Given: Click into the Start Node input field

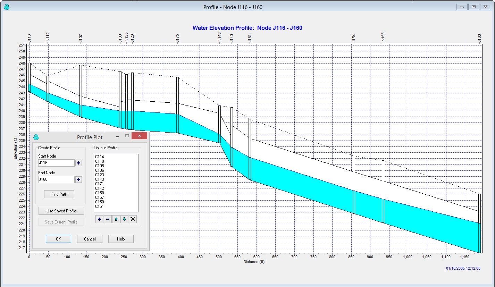Looking at the screenshot, I should [x=56, y=163].
